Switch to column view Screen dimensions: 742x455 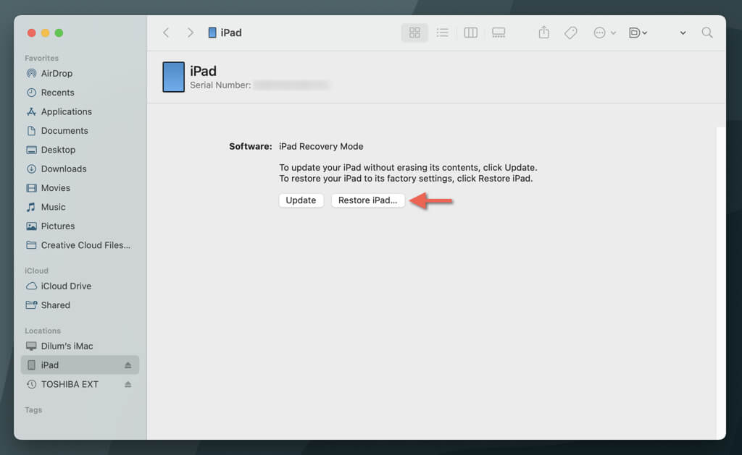tap(470, 33)
